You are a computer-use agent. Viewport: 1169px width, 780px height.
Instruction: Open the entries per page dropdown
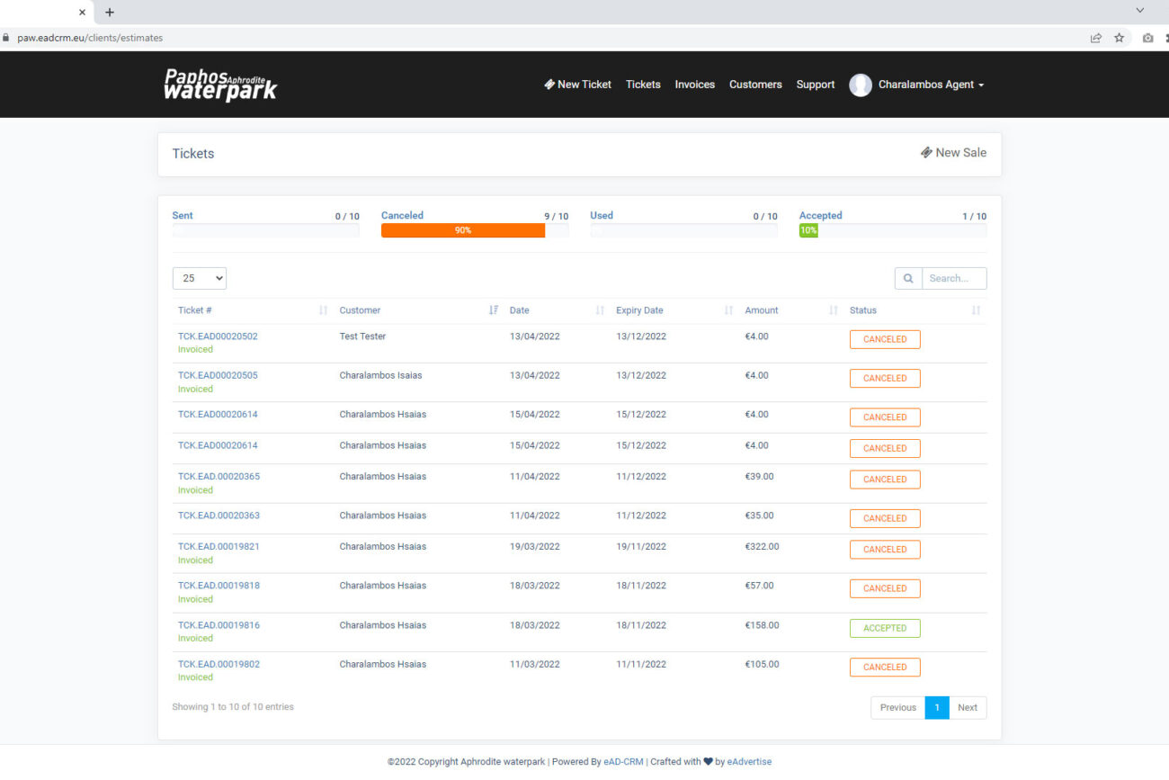click(x=200, y=279)
